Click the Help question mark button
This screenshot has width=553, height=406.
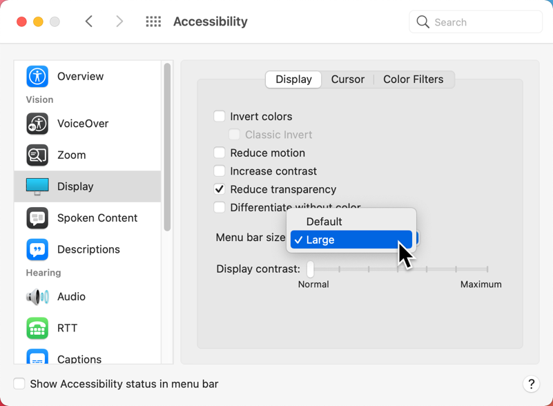(x=530, y=384)
